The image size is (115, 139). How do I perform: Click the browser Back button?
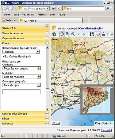point(4,9)
